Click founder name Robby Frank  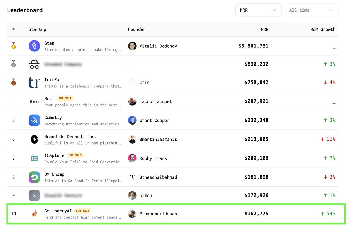tap(153, 158)
